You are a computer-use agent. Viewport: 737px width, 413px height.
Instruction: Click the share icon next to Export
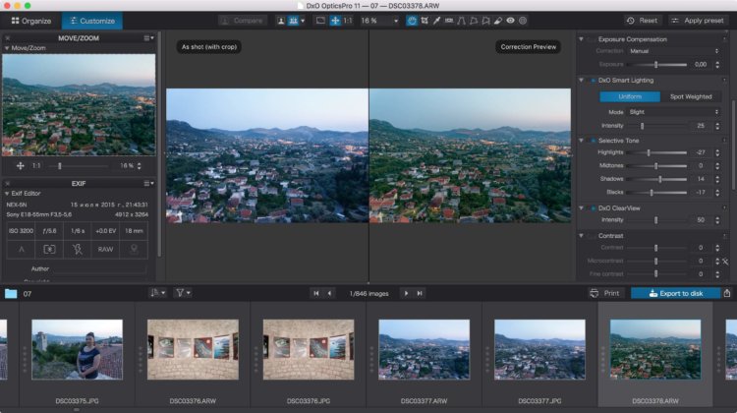tap(726, 293)
